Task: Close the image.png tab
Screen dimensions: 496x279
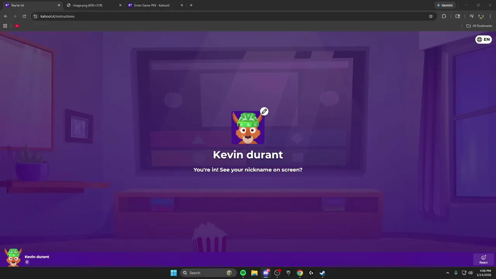Action: tap(120, 5)
